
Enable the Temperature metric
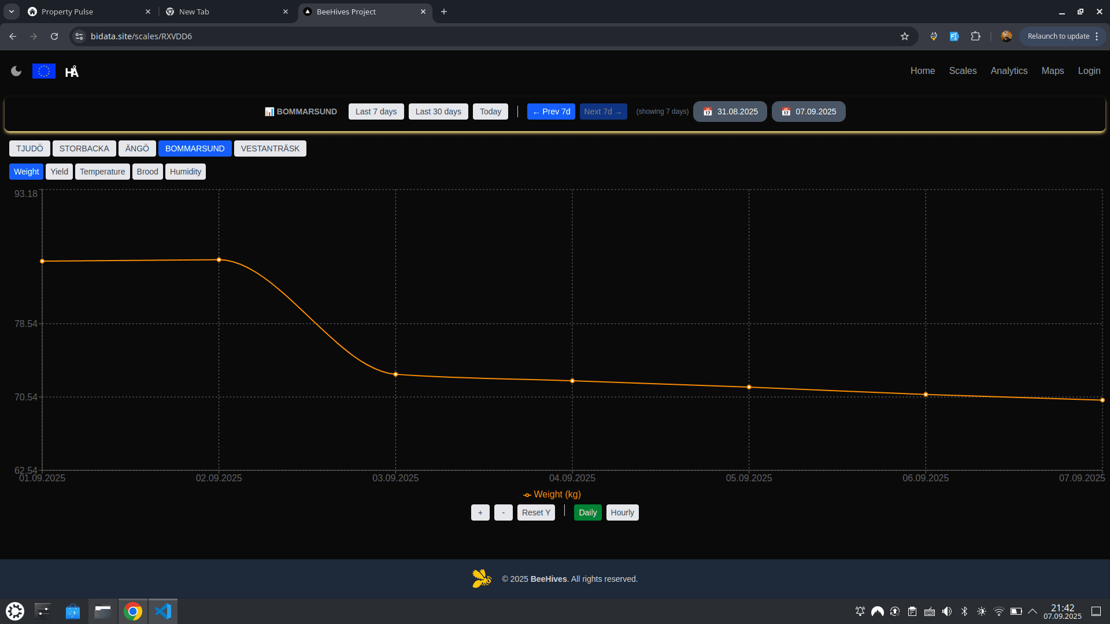coord(102,171)
